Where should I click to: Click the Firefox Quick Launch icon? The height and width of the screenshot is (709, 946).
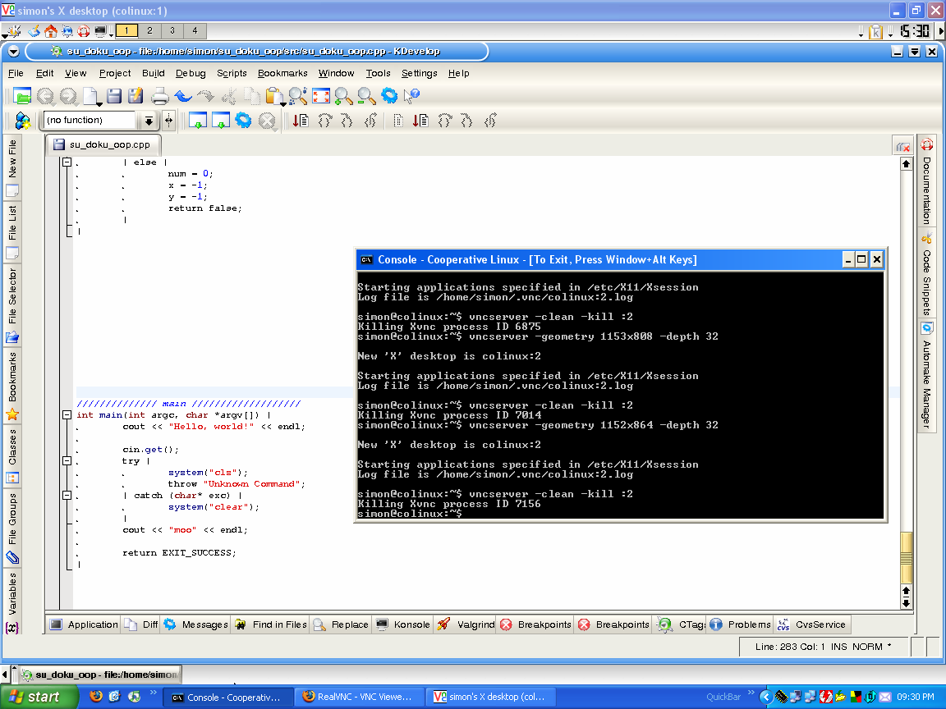pos(96,697)
